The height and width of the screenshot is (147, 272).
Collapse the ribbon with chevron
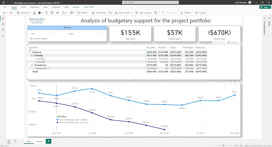pyautogui.click(x=270, y=15)
